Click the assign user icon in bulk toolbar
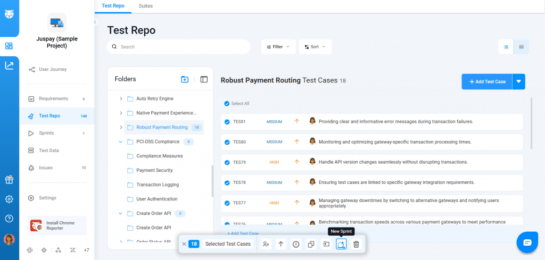545x260 pixels. coord(266,244)
